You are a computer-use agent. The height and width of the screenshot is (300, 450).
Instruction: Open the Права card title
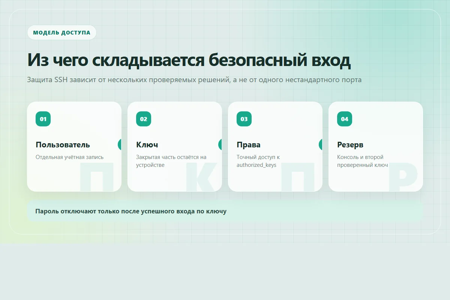249,145
